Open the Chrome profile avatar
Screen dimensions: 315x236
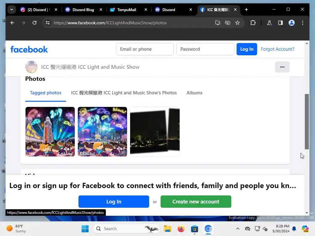[x=292, y=23]
